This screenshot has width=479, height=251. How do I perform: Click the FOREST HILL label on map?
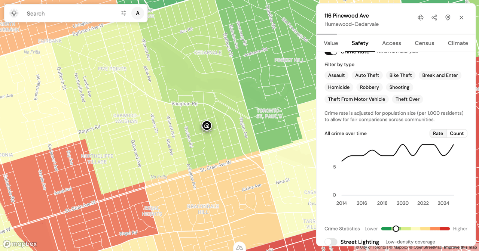point(289,60)
